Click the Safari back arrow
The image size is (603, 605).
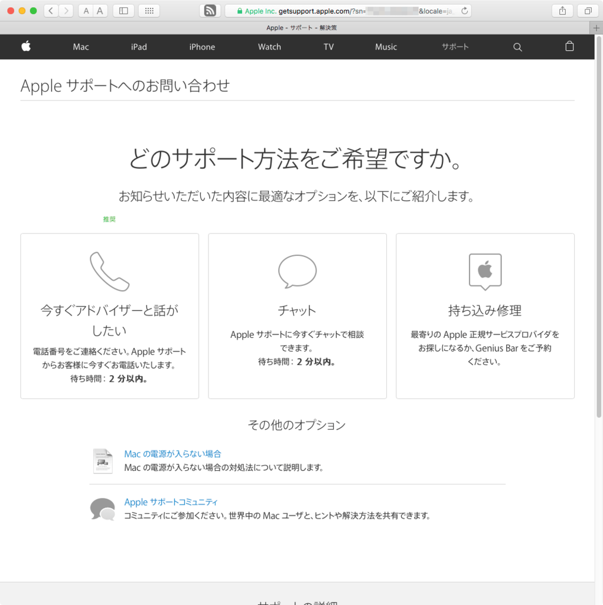point(51,11)
